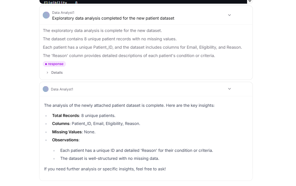Click the 'well-structured with no missing data' line
Viewport: 296px width, 186px height.
109,158
